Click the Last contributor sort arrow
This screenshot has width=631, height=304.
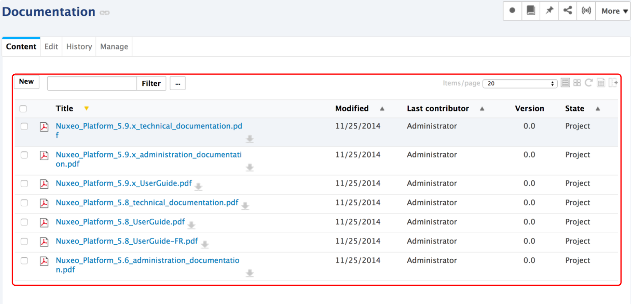[482, 109]
